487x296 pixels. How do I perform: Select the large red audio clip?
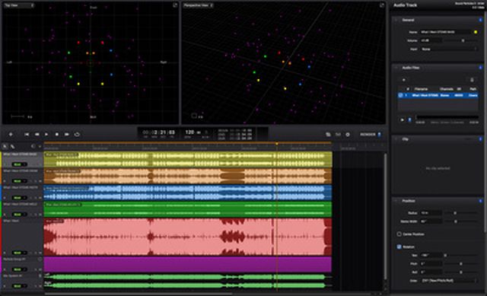pos(188,237)
